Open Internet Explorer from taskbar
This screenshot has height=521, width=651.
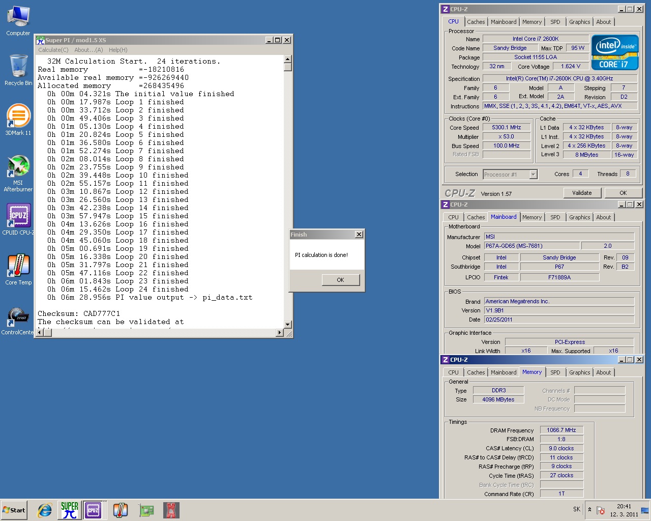pyautogui.click(x=45, y=510)
